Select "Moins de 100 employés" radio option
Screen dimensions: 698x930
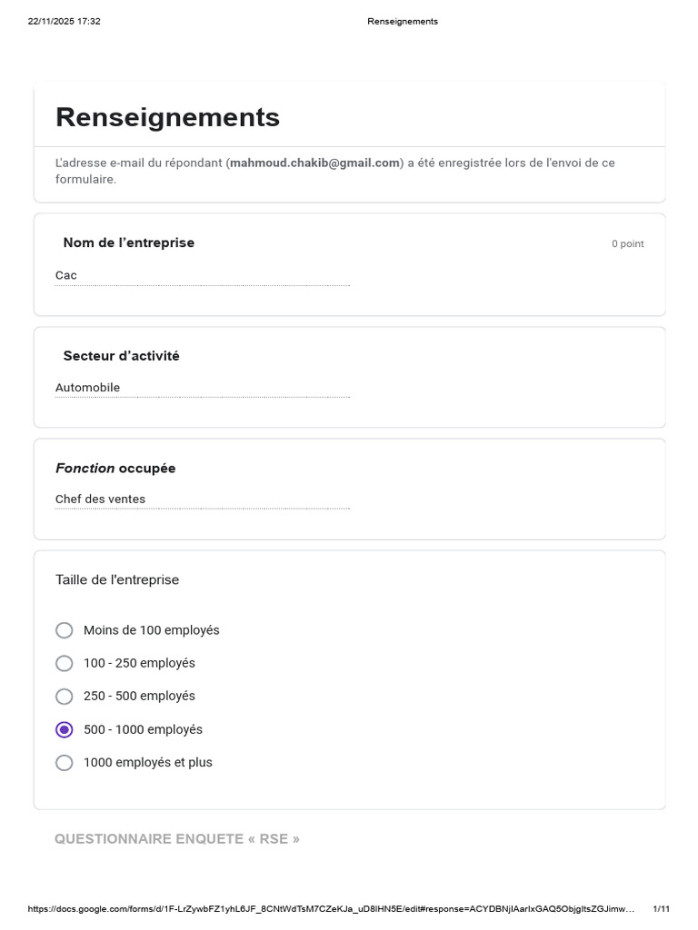pos(65,630)
